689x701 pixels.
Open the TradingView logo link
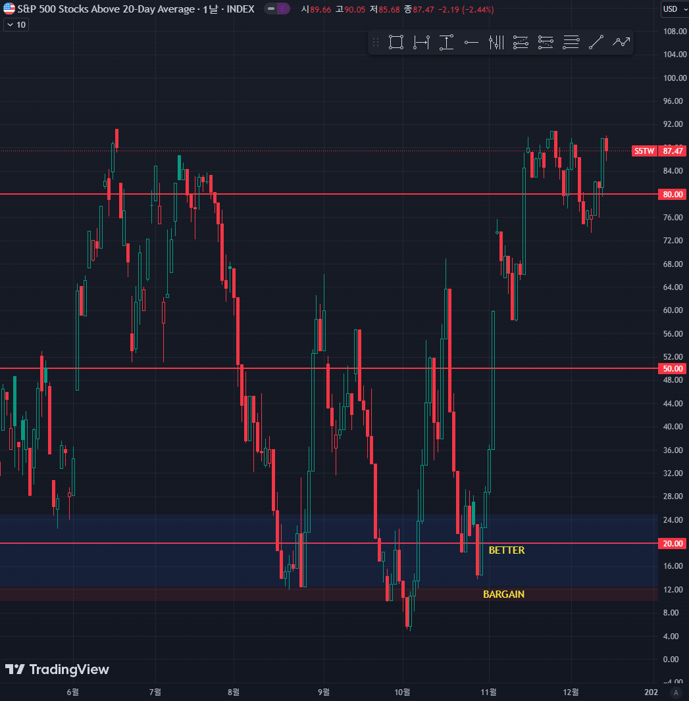(x=57, y=669)
